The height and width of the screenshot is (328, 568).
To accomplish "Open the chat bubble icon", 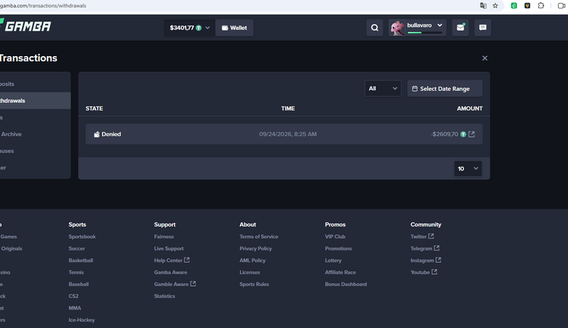I will click(483, 28).
